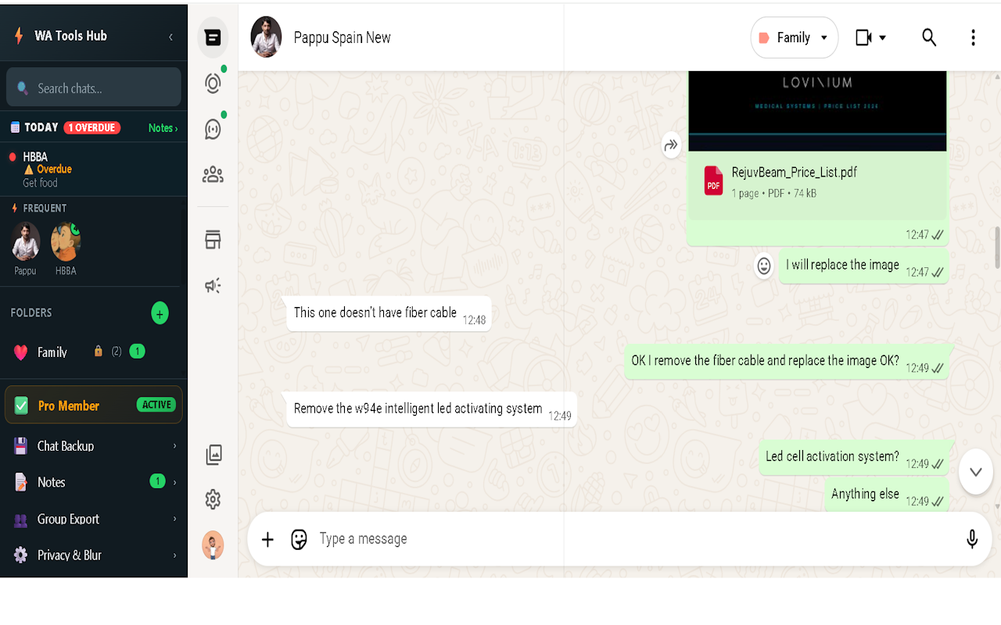Open the Business tools storefront icon
The height and width of the screenshot is (625, 1001).
pyautogui.click(x=213, y=240)
